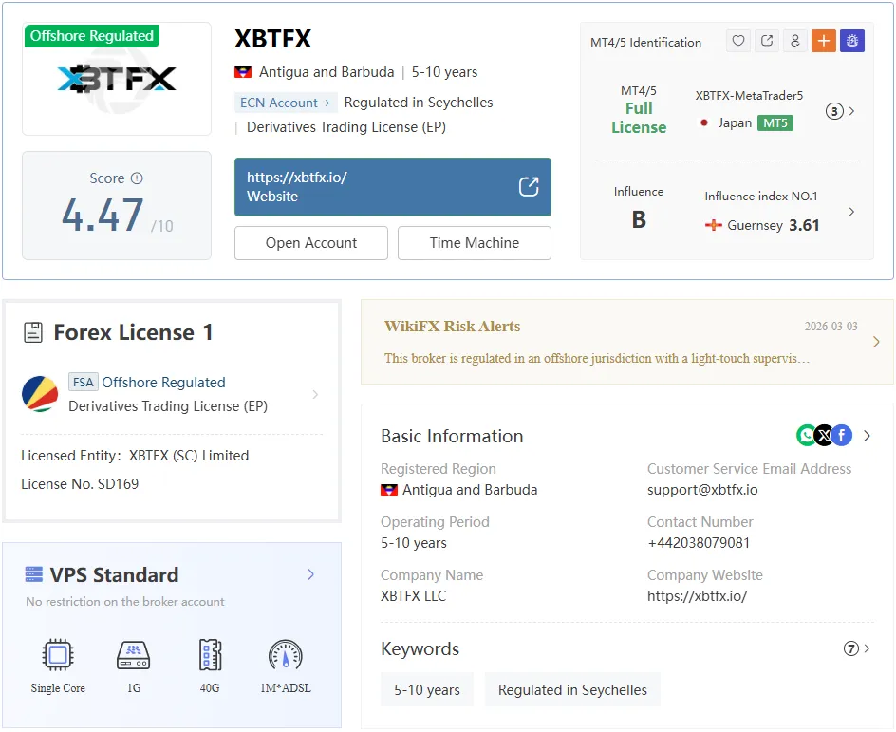Open the WhatsApp social icon
The width and height of the screenshot is (896, 732).
806,436
